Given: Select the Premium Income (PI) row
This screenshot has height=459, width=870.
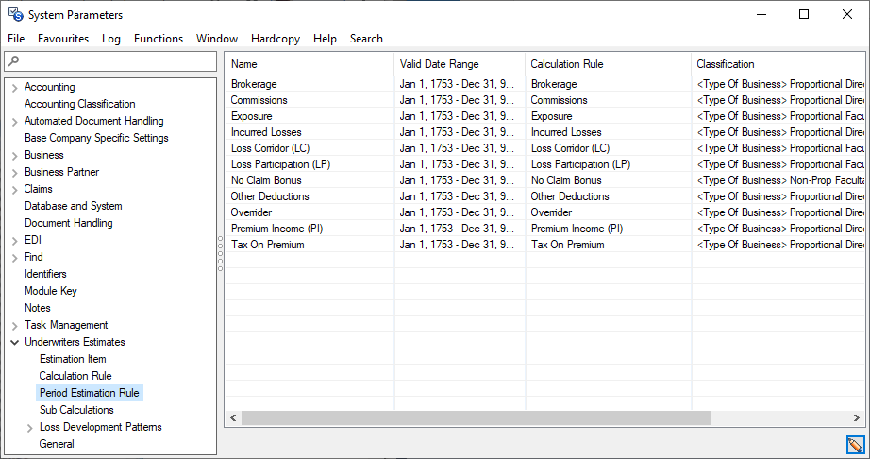Looking at the screenshot, I should 280,229.
